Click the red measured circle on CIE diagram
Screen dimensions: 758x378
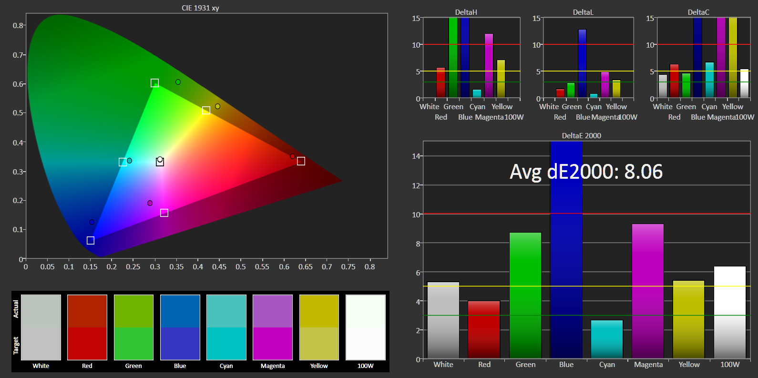(292, 156)
